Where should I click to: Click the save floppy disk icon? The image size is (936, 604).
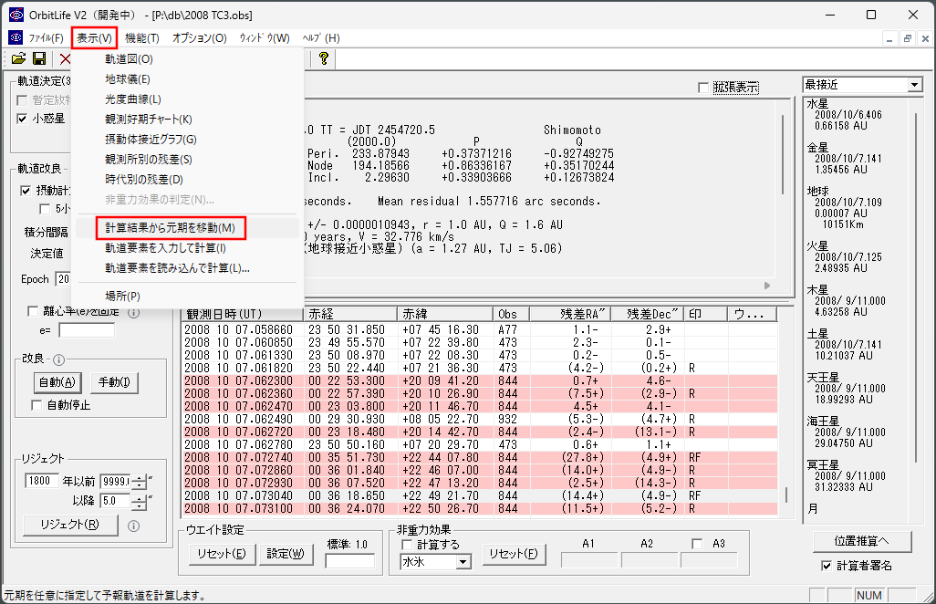[39, 58]
